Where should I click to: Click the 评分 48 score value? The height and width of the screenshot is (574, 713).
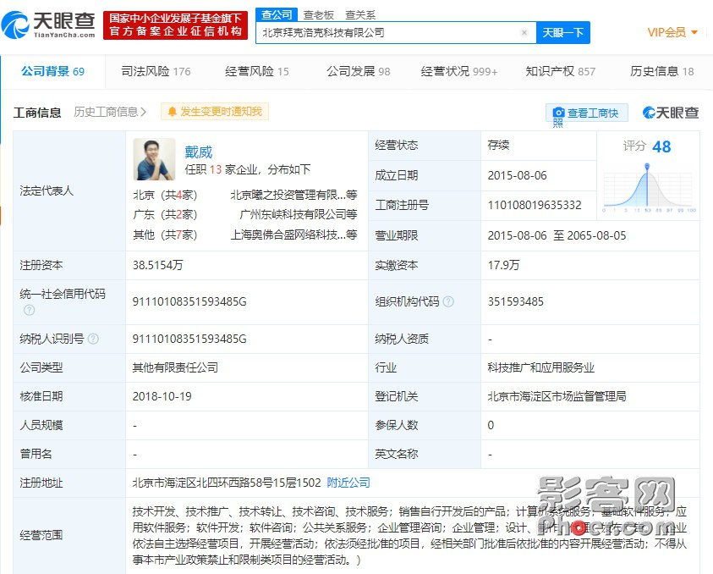pos(661,146)
